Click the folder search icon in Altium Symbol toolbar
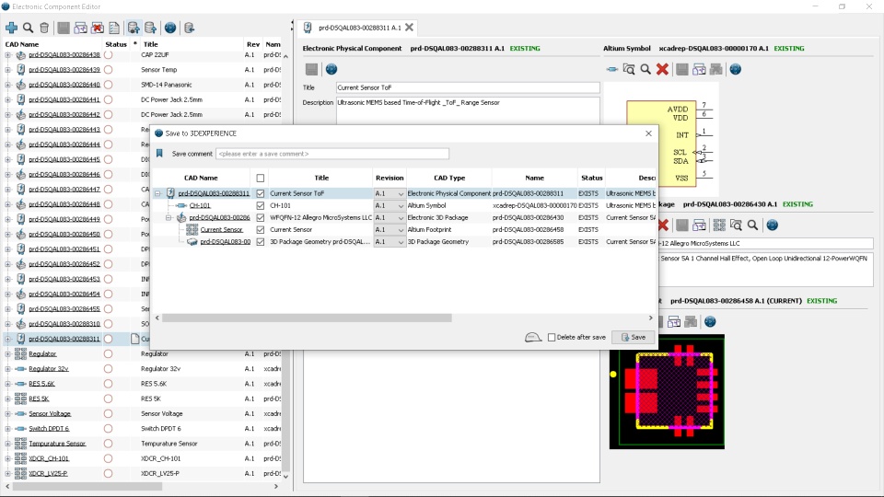This screenshot has height=497, width=884. click(629, 69)
